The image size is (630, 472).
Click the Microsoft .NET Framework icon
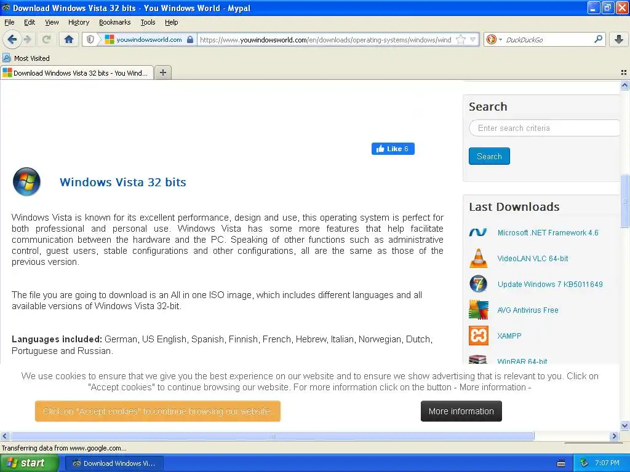pos(478,232)
